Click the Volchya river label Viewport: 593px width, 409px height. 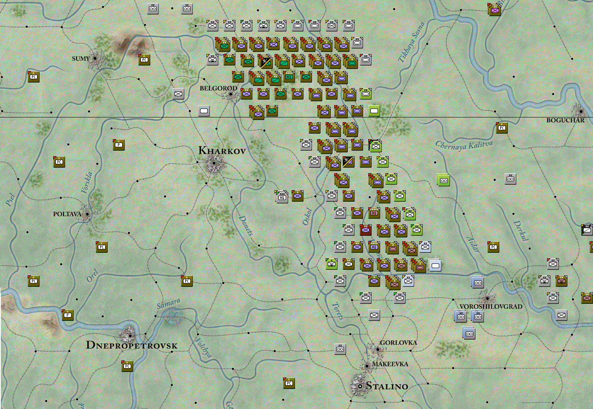(x=203, y=348)
